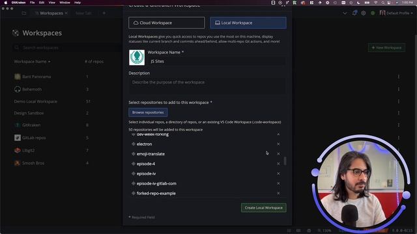Click the green status indicator icon
Image resolution: width=417 pixels, height=234 pixels.
point(373,13)
